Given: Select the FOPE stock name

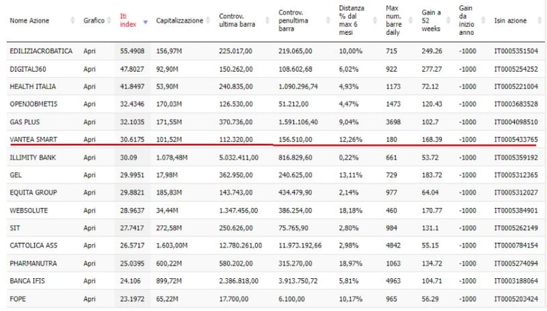Looking at the screenshot, I should click(x=18, y=299).
